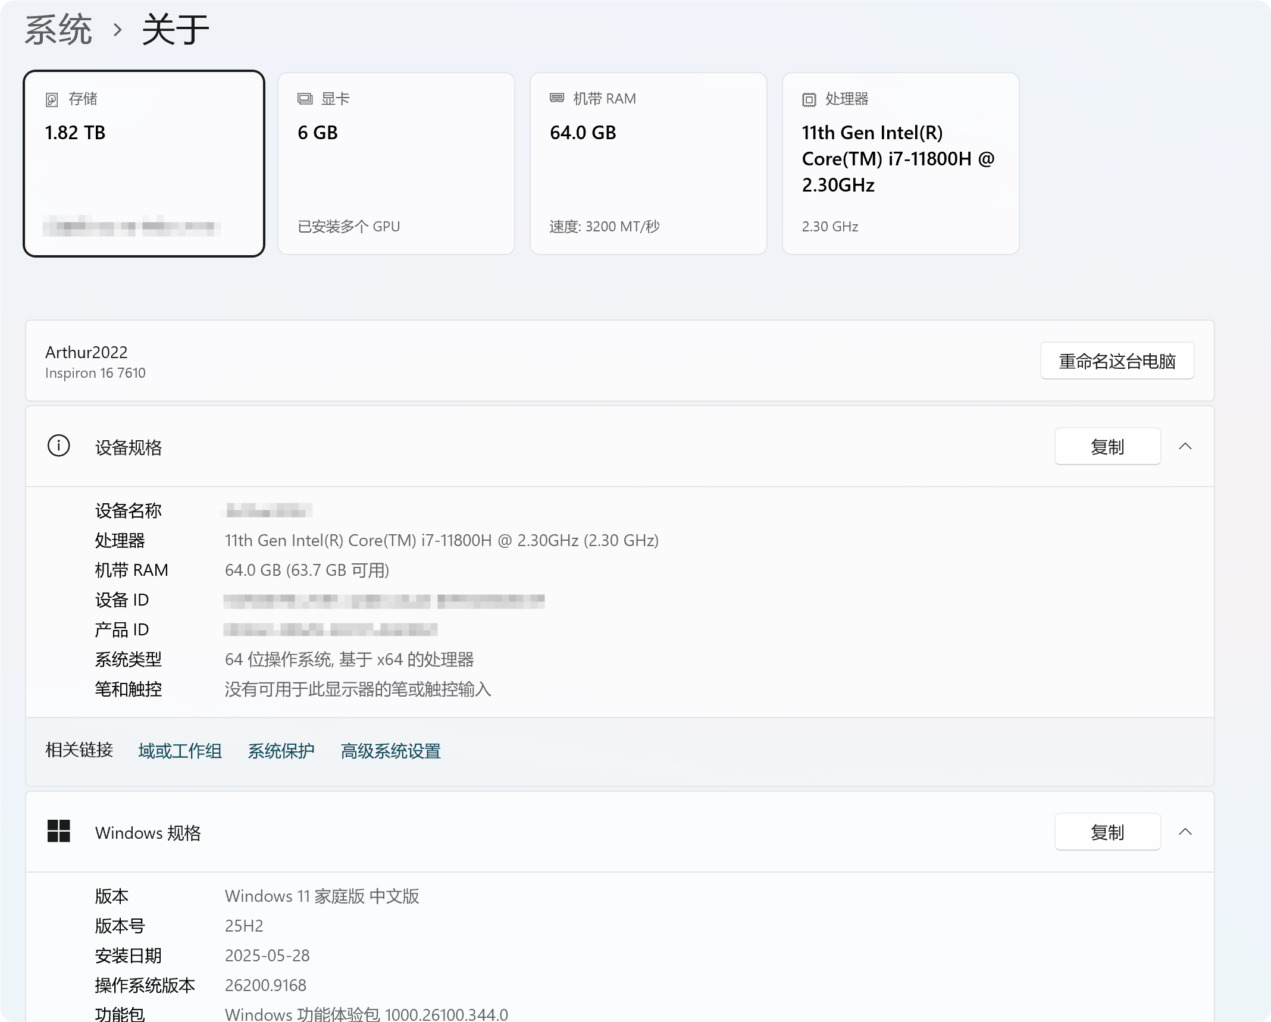Copy the 设备规格 device specifications
The image size is (1271, 1022).
[x=1107, y=446]
